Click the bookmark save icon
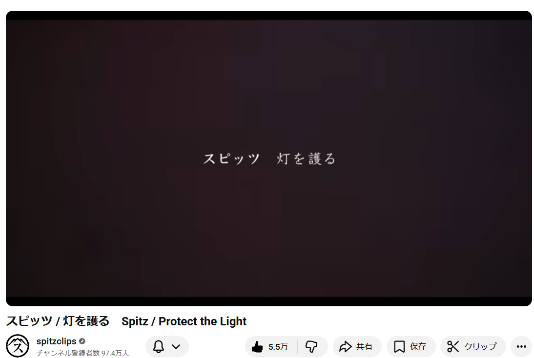The width and height of the screenshot is (534, 358). click(399, 347)
